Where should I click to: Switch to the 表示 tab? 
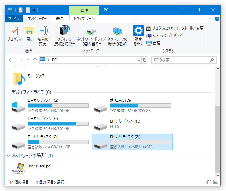point(60,19)
